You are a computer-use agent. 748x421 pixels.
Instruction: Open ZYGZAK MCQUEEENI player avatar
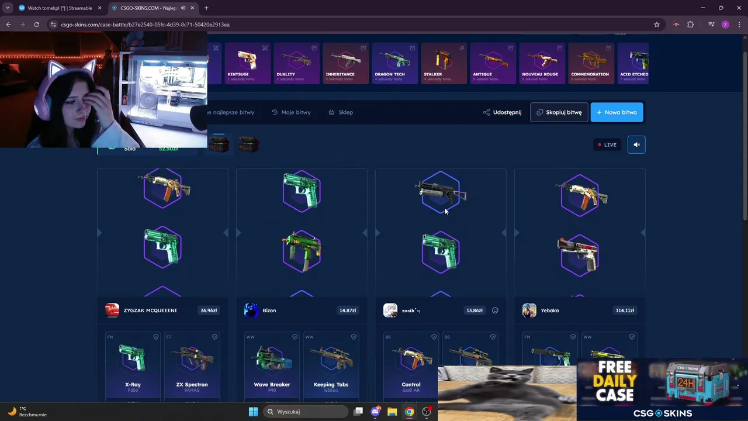click(112, 310)
